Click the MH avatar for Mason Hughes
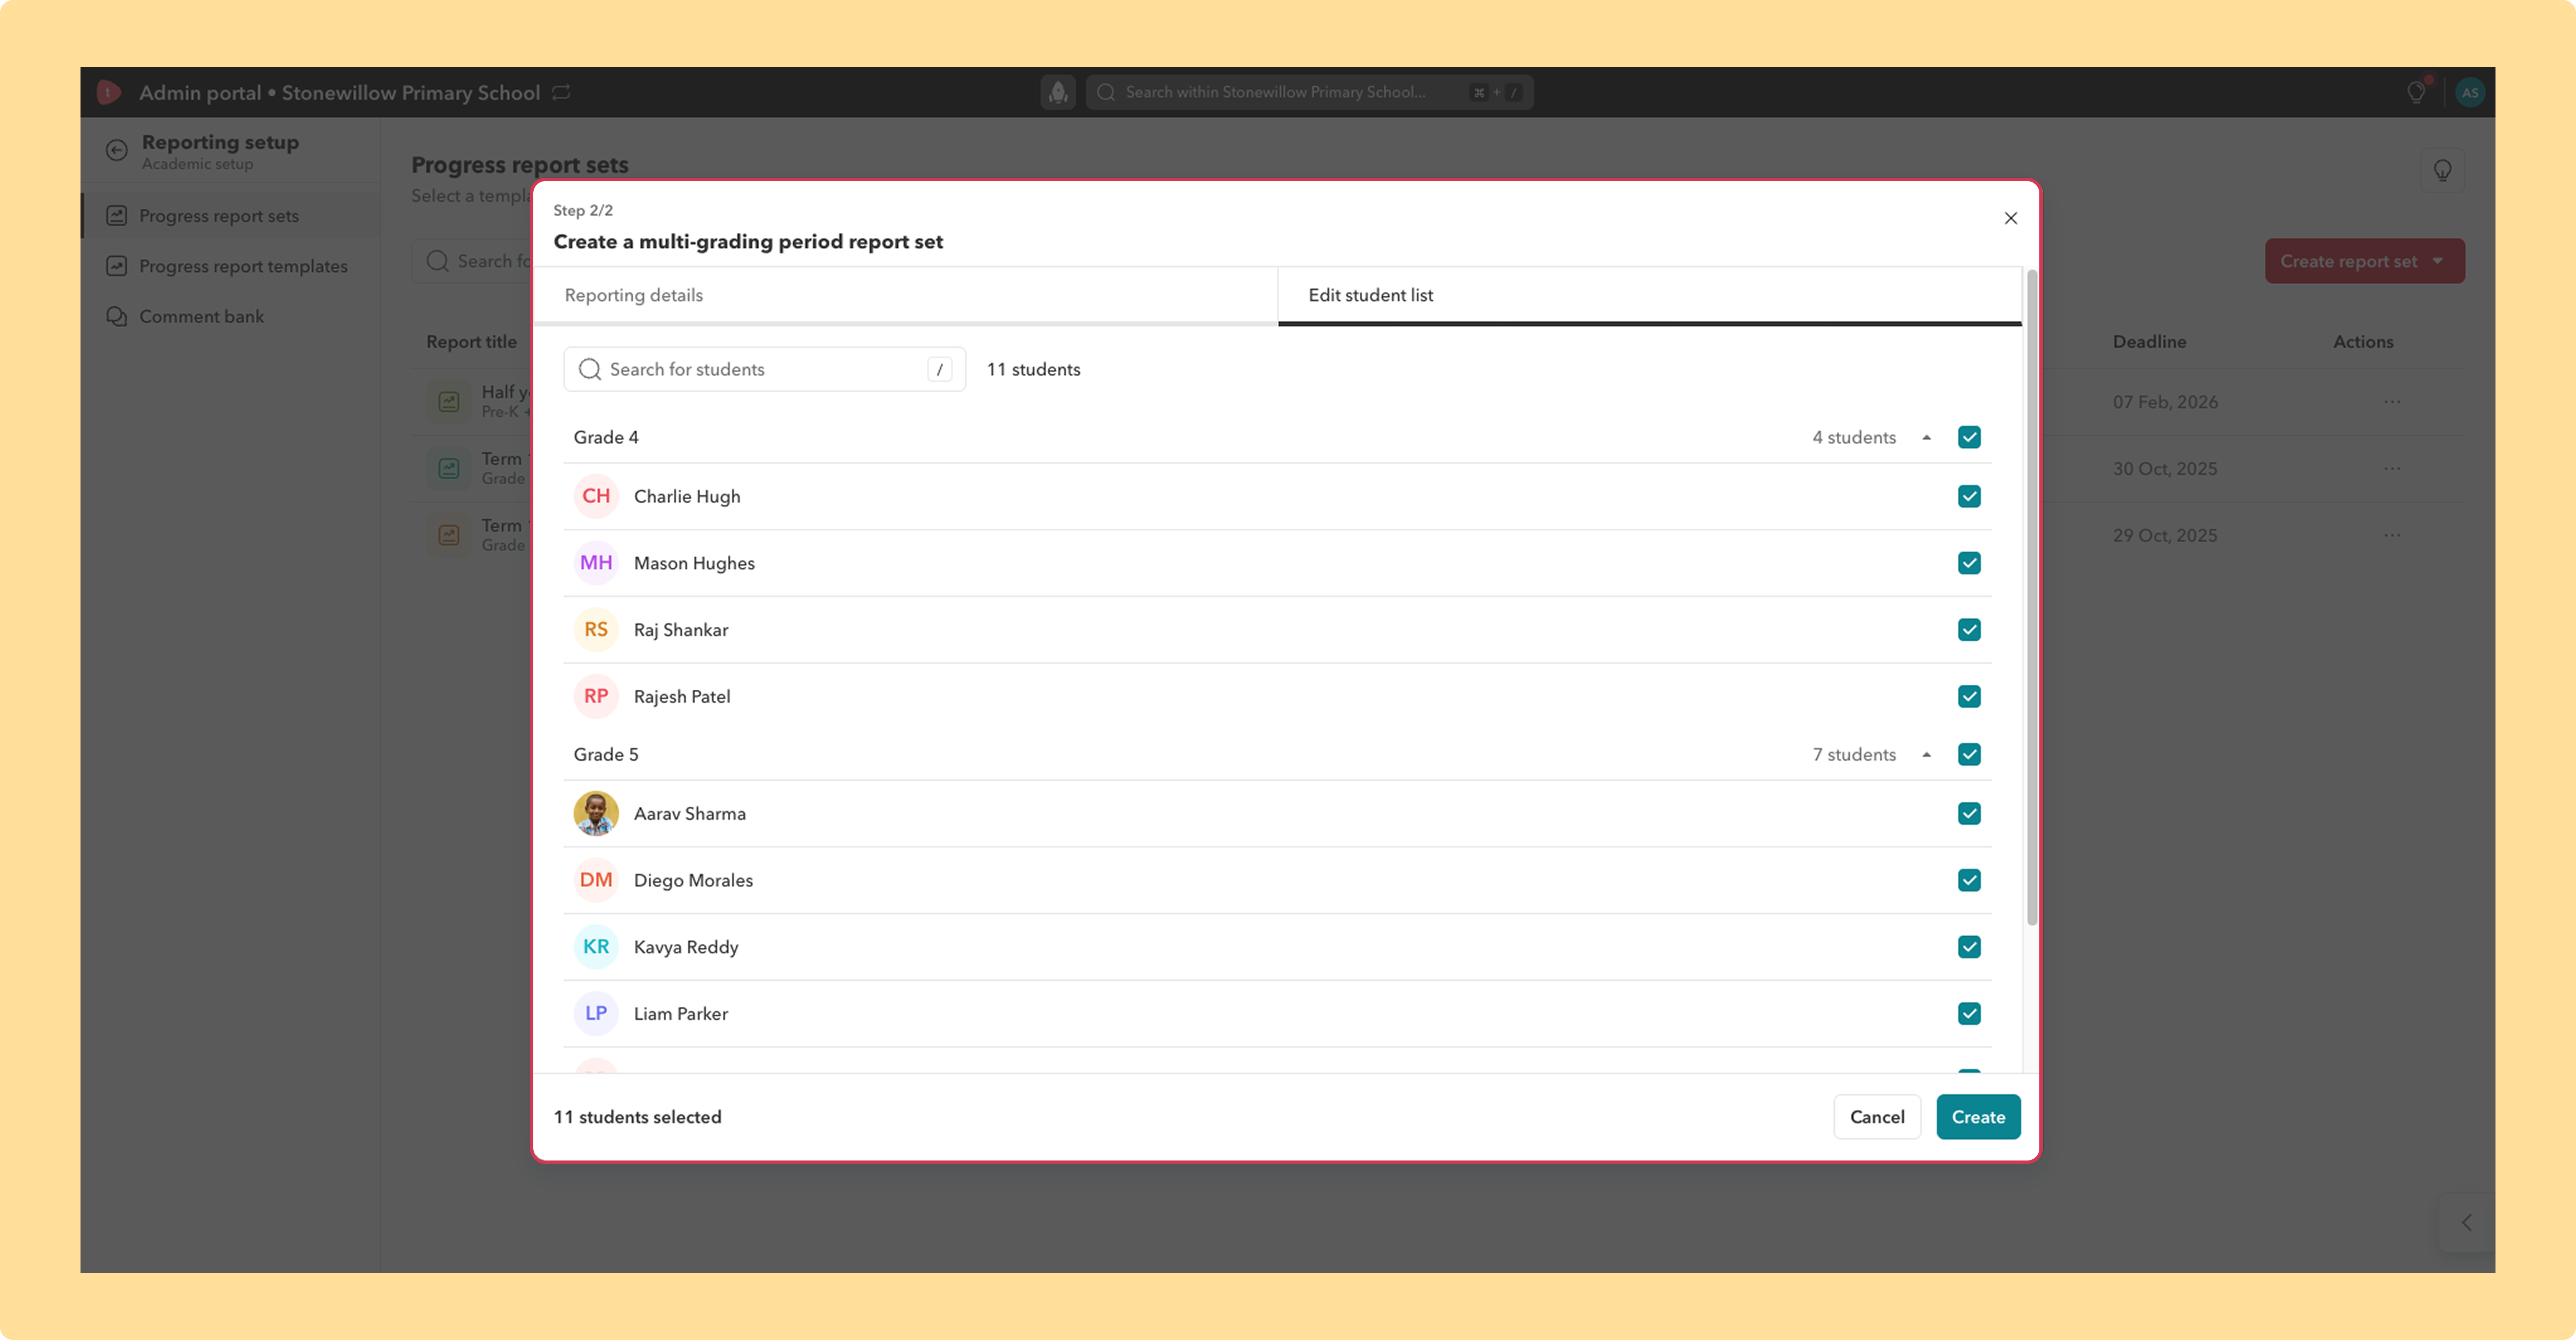2576x1340 pixels. [596, 563]
